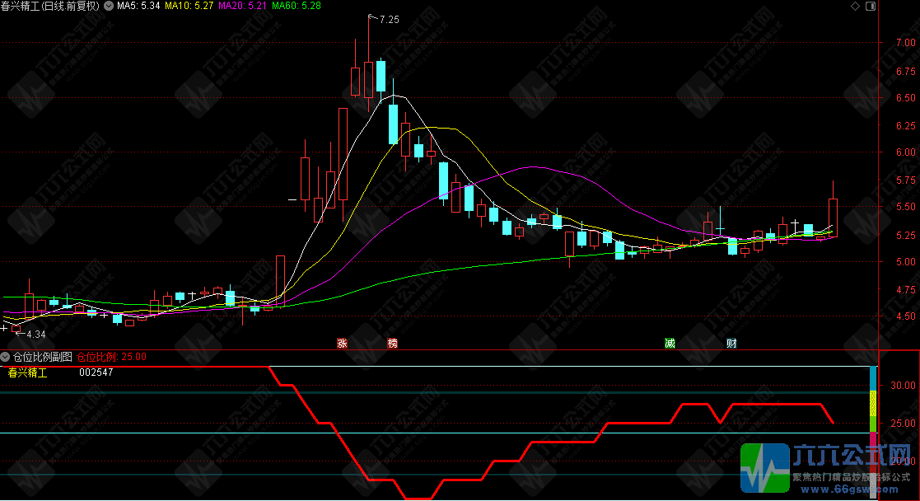Click the cyan segment of the sub-chart color bar
This screenshot has width=920, height=501.
(873, 379)
